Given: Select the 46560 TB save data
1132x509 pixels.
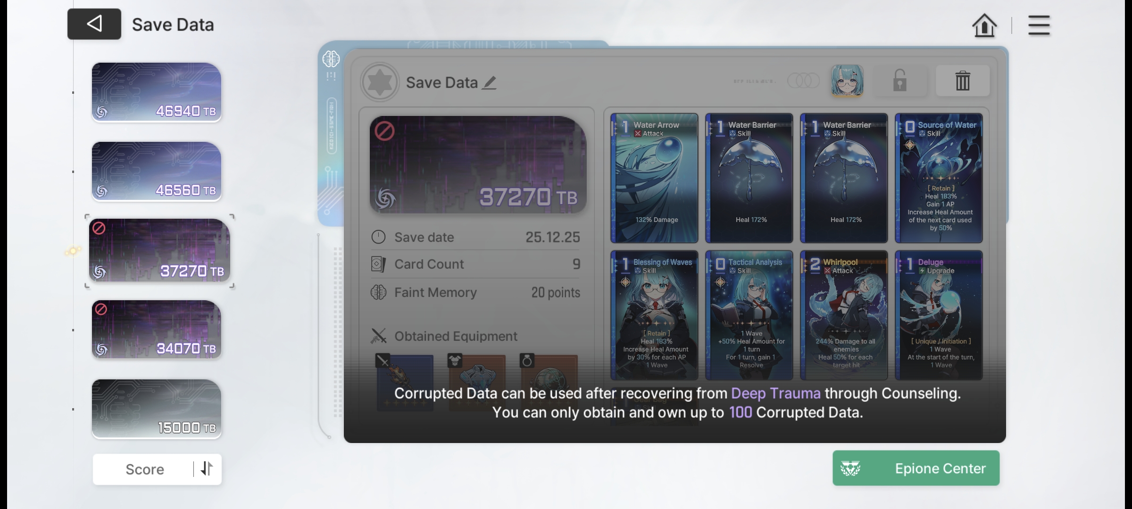Looking at the screenshot, I should (x=157, y=172).
